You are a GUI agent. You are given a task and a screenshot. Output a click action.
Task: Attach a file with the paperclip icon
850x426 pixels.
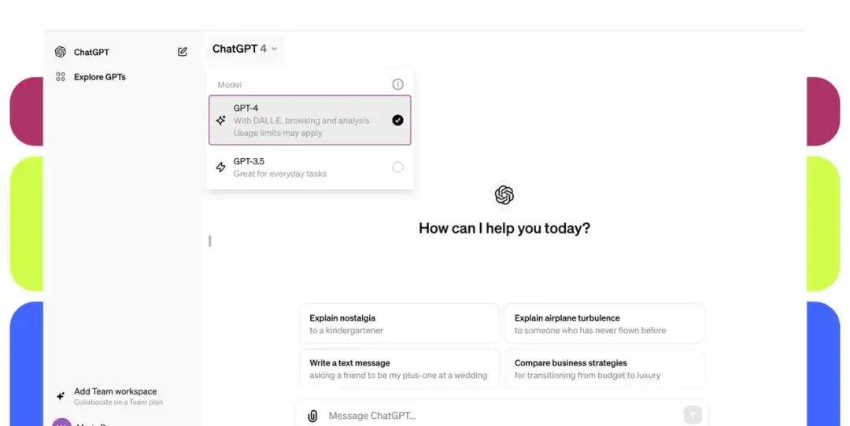312,416
